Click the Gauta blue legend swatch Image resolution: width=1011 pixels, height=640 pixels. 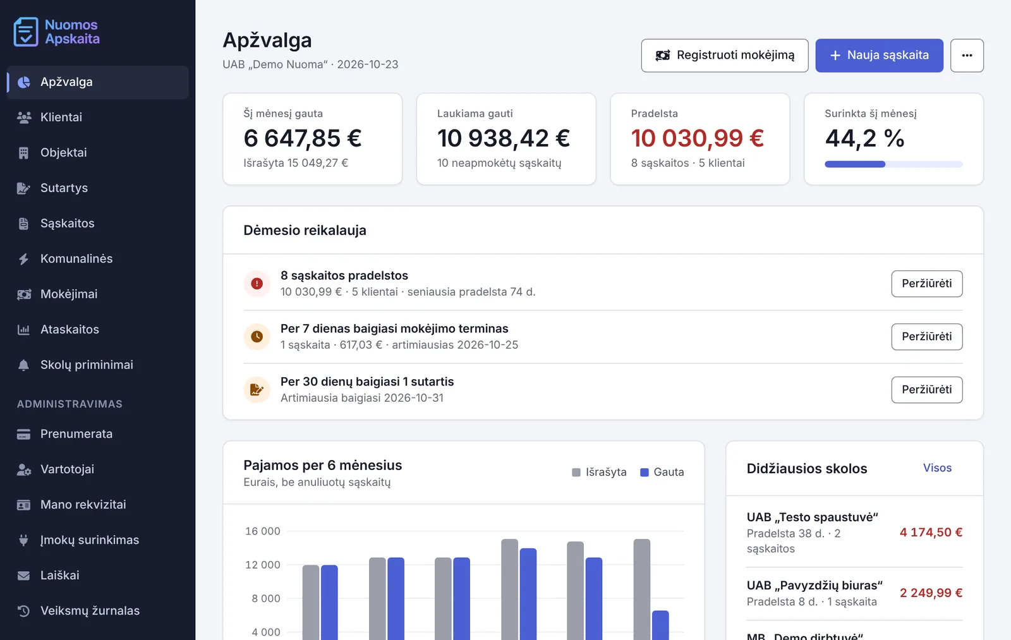(645, 473)
